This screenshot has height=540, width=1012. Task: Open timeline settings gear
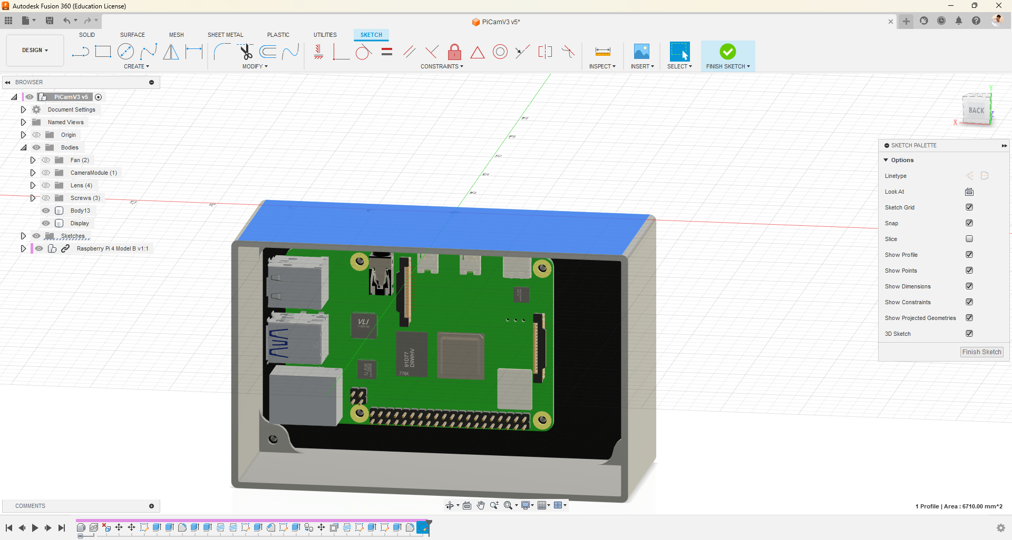1001,528
